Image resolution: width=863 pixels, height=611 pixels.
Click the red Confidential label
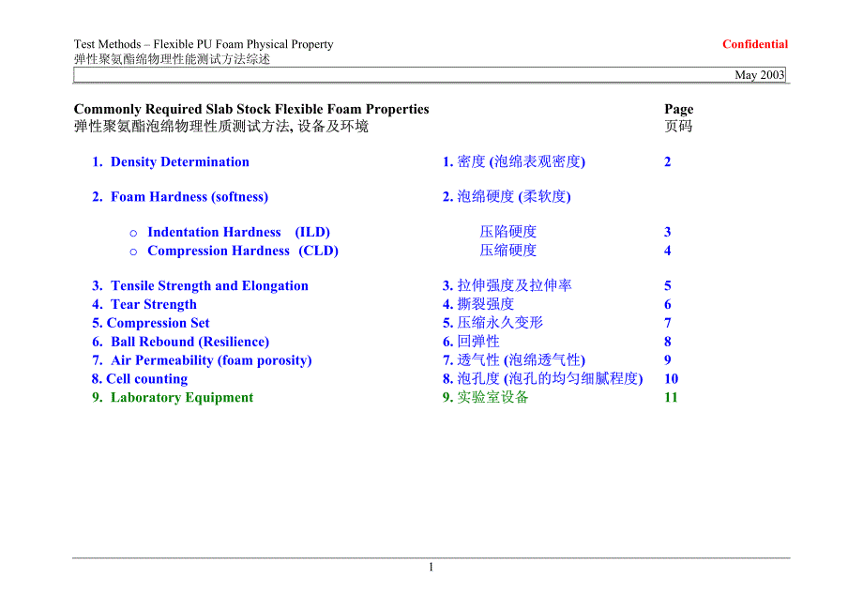[755, 44]
